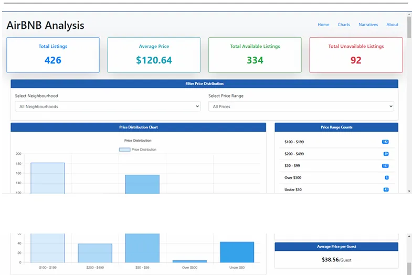Click the $200 - $499 price range row
This screenshot has width=412, height=275.
(x=336, y=154)
